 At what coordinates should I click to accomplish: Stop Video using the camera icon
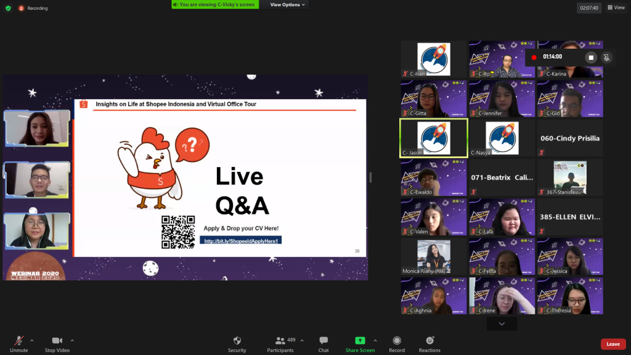click(57, 341)
